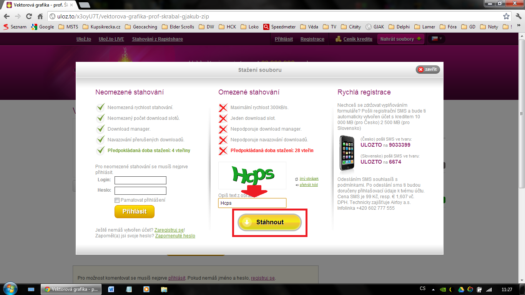Screen dimensions: 525x295
Task: Reload the page with the refresh icon
Action: point(29,17)
